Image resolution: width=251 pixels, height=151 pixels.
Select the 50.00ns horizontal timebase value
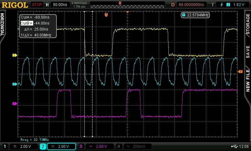pyautogui.click(x=60, y=5)
